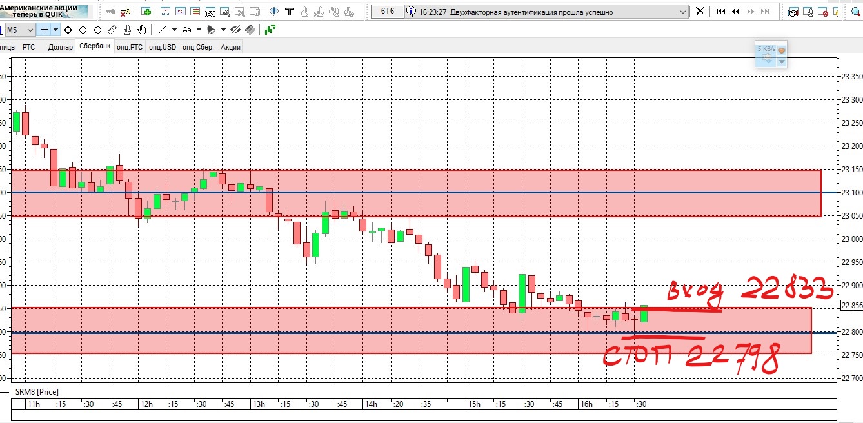
Task: Create a new window with green plus icon
Action: coord(146,12)
